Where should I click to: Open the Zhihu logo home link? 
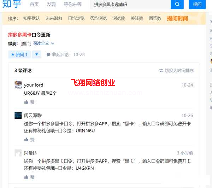(12, 4)
